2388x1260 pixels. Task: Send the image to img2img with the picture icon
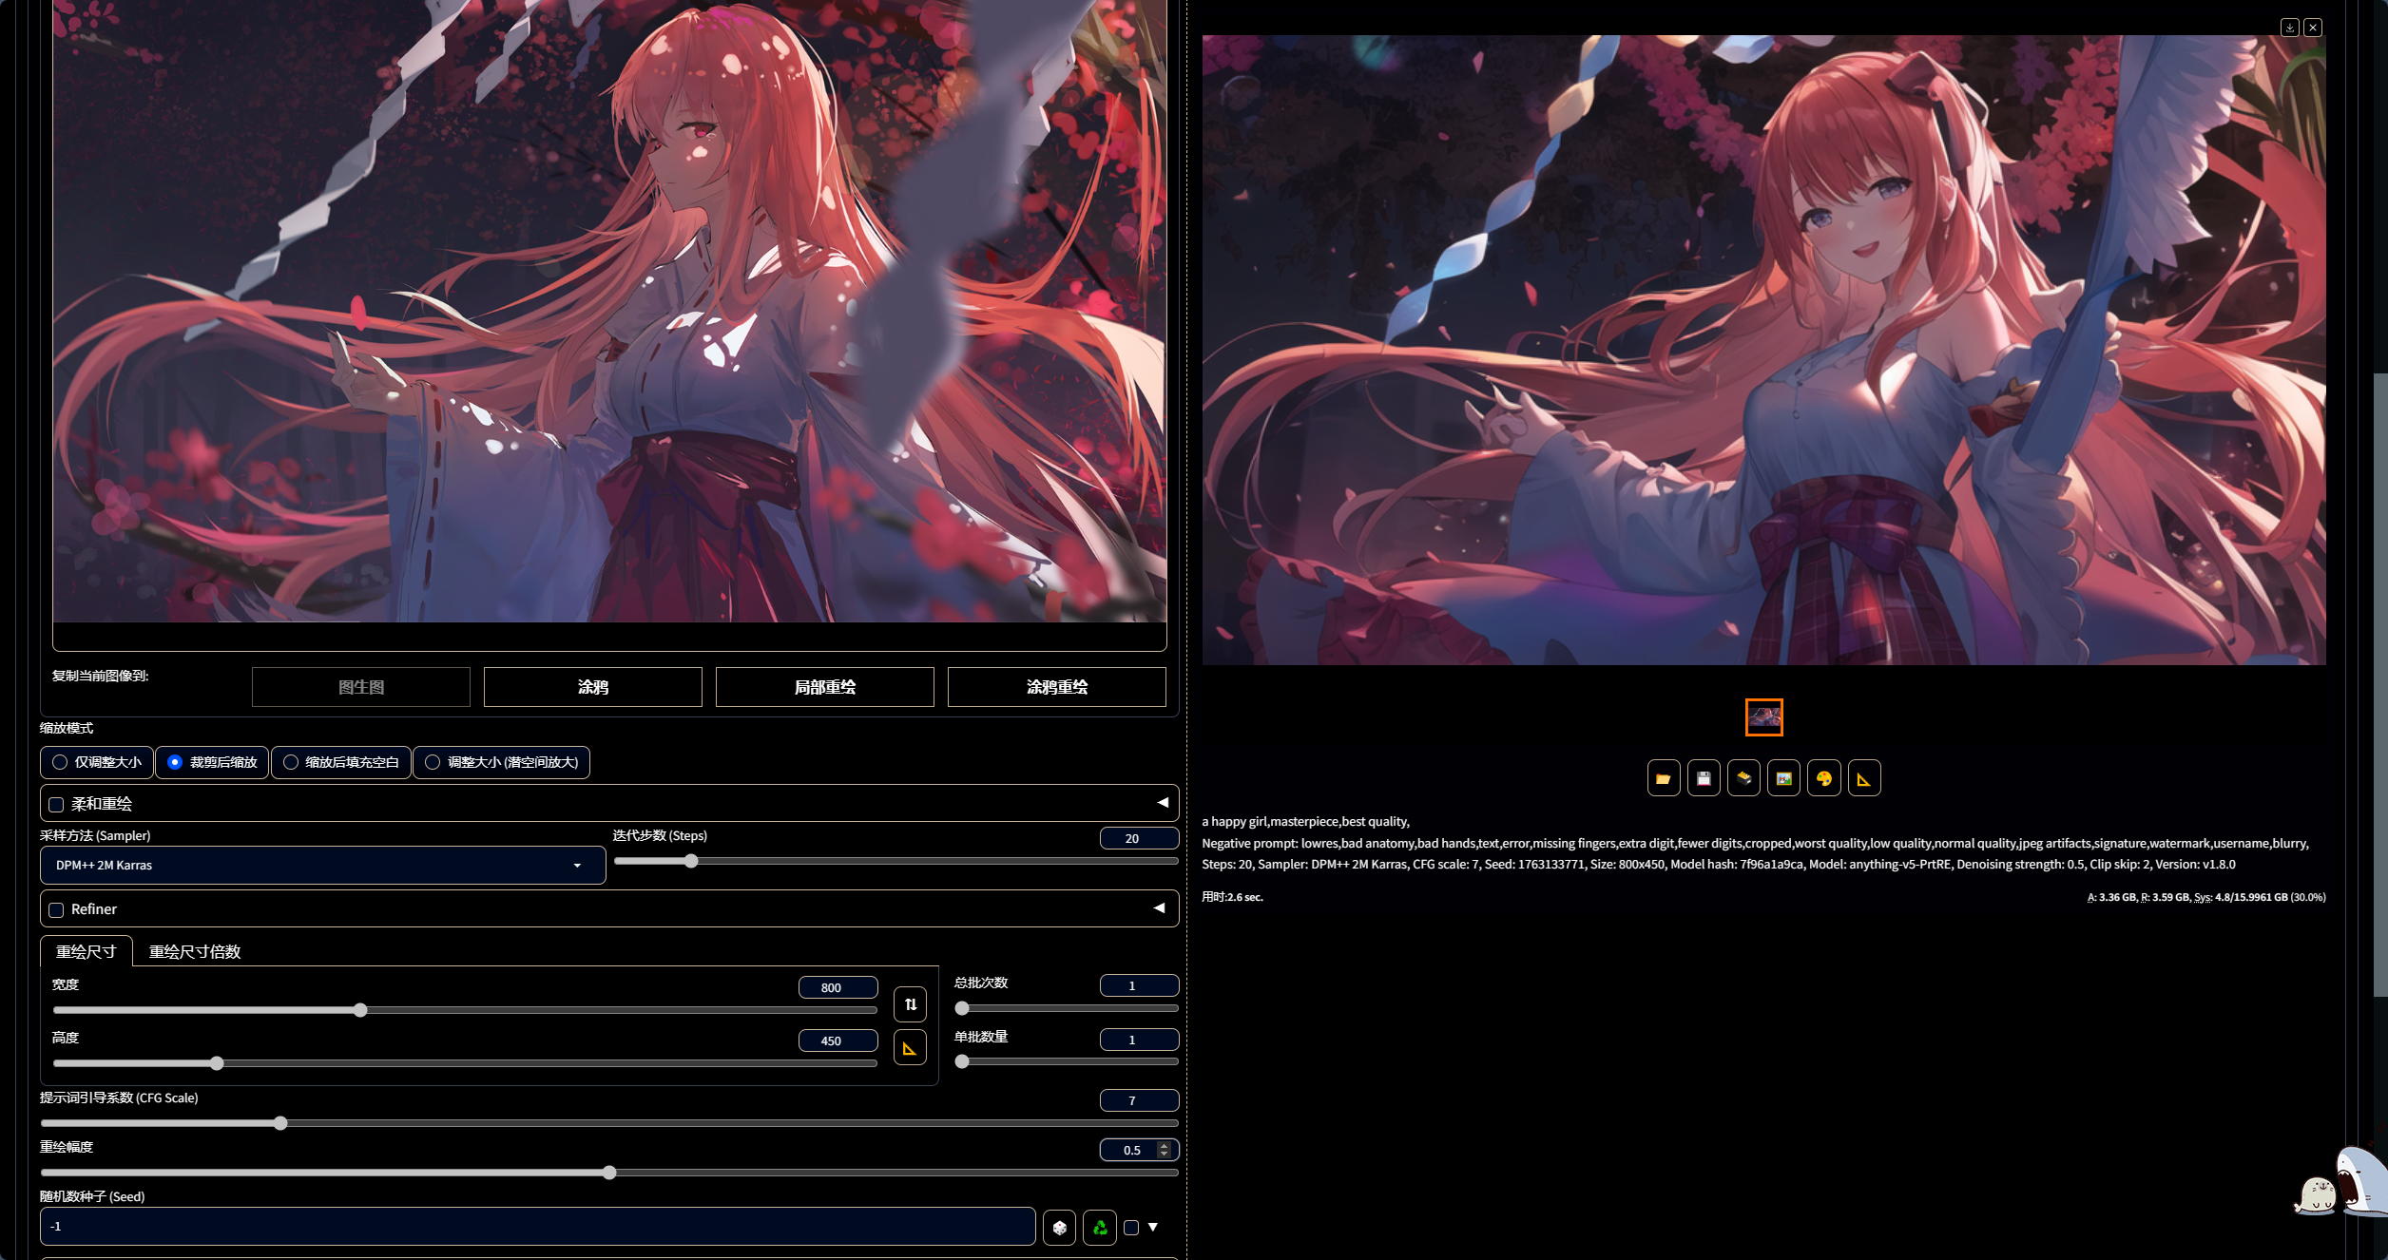[x=1783, y=778]
